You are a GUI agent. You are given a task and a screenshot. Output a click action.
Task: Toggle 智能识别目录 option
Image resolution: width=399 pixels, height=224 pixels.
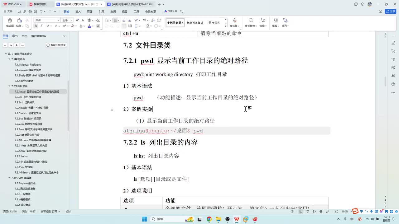point(56,45)
